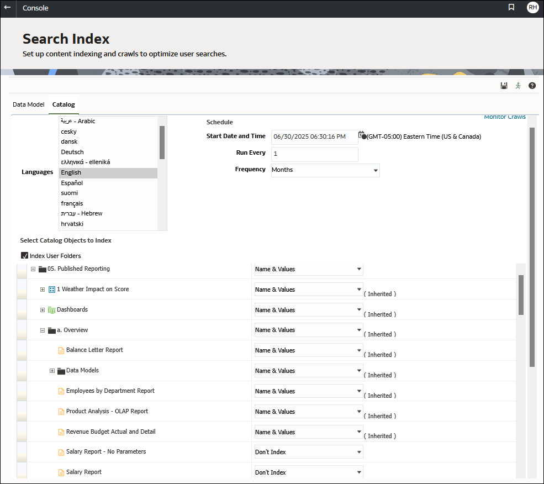This screenshot has height=484, width=544.
Task: Collapse the a. Overview folder
Action: (x=43, y=330)
